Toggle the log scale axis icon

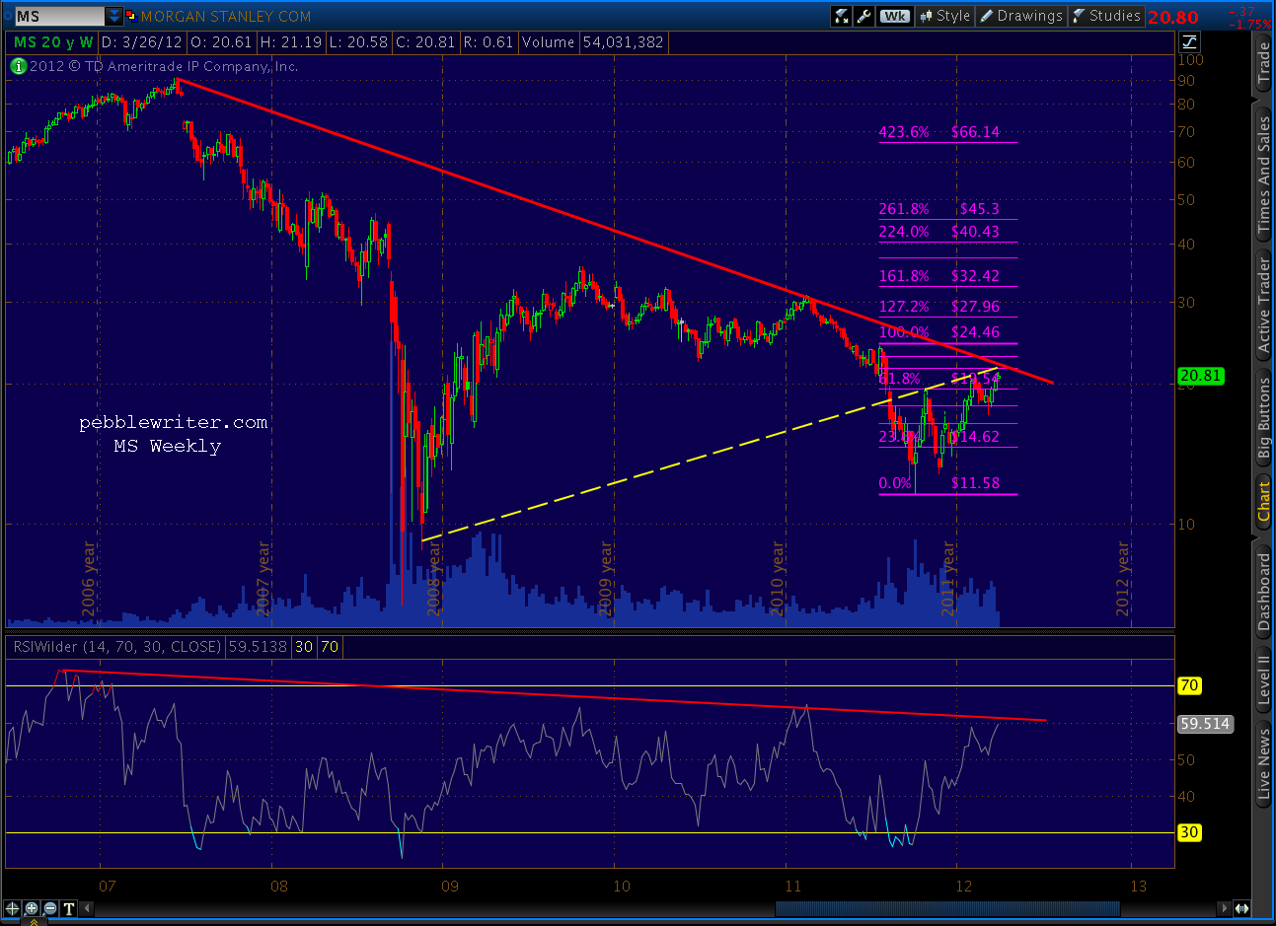click(1190, 41)
